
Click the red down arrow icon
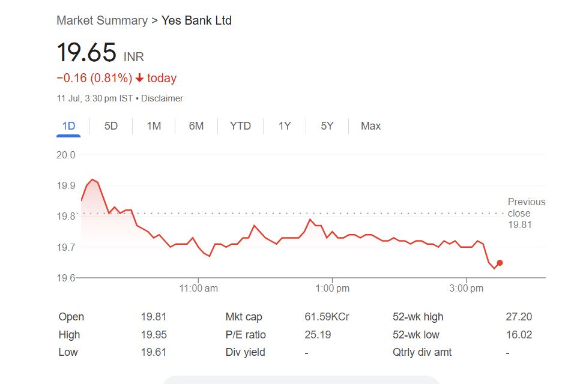(140, 79)
